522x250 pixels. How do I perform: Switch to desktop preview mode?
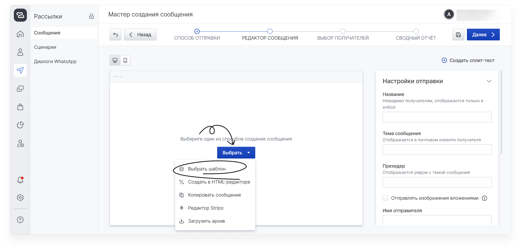115,60
